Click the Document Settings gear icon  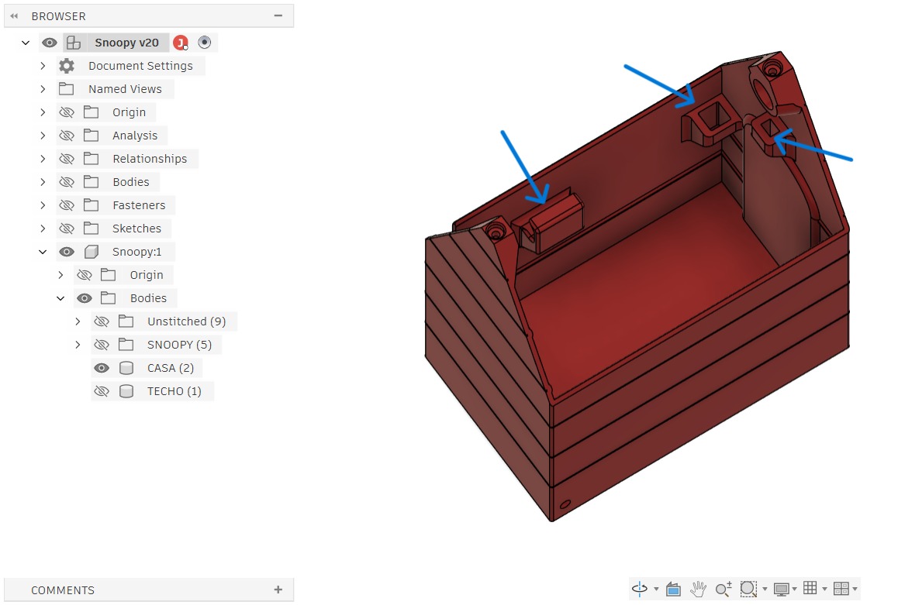pos(67,66)
